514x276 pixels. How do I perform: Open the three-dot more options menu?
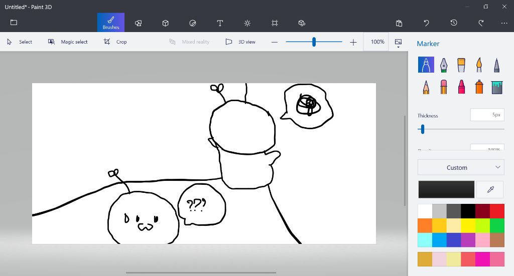click(504, 23)
